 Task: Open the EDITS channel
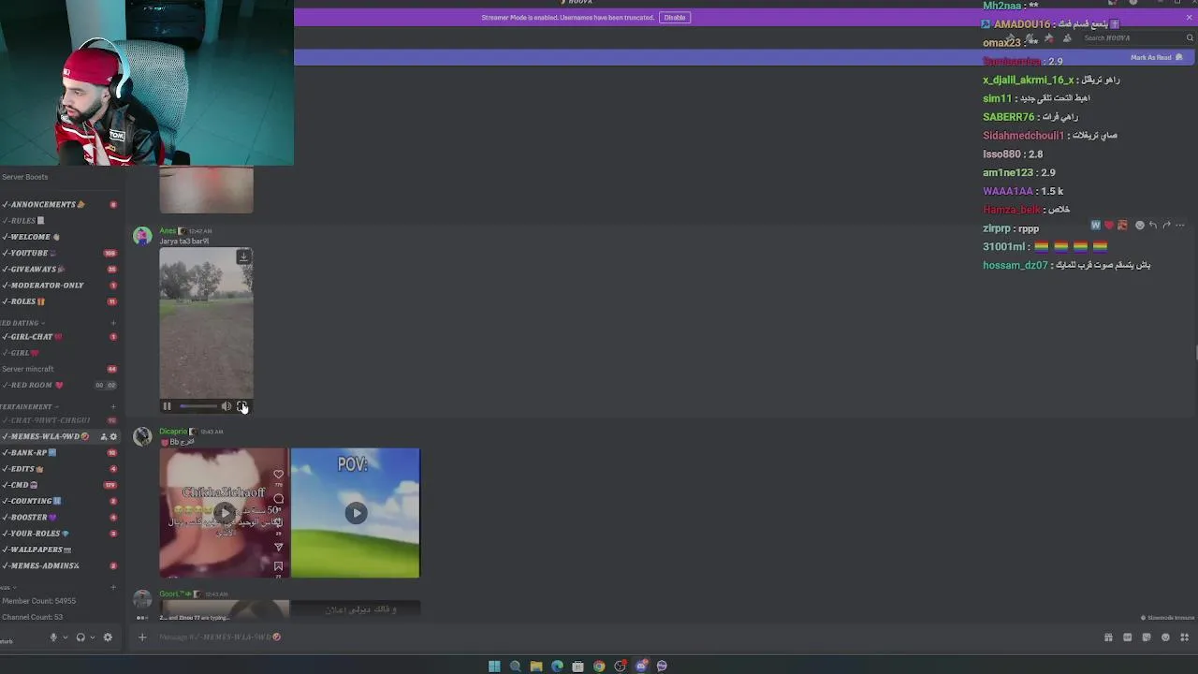[x=58, y=469]
